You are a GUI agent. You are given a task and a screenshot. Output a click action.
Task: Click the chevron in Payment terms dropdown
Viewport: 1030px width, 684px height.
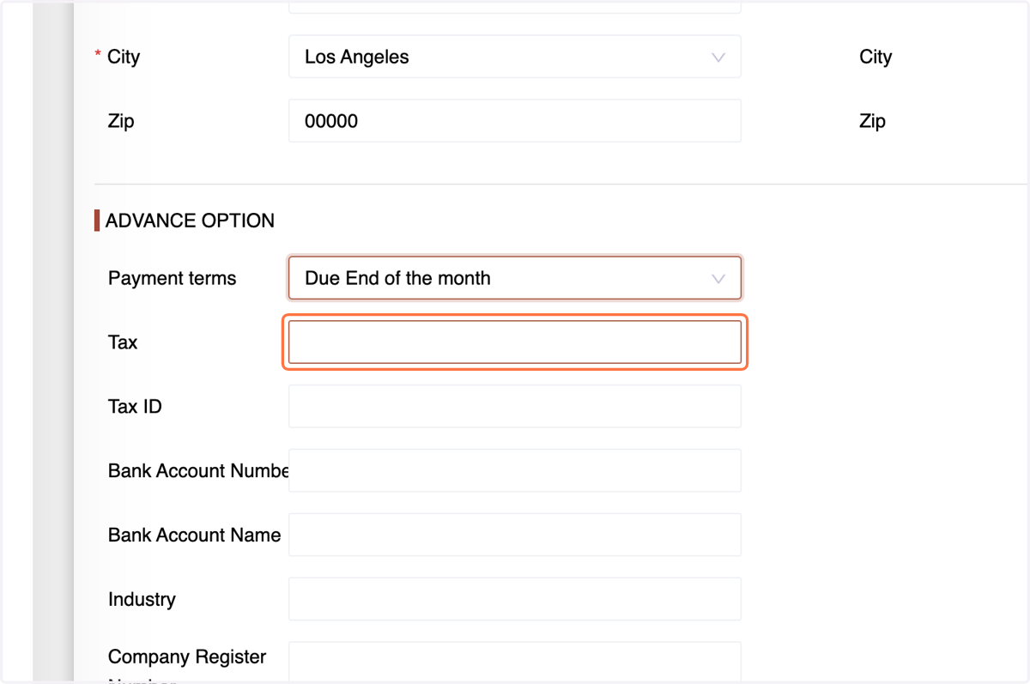tap(718, 278)
